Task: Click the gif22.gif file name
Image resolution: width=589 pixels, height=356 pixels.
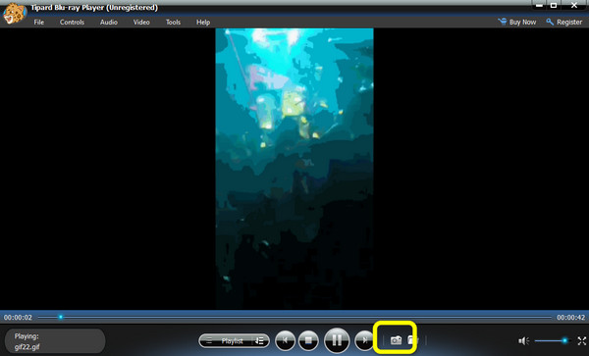Action: click(x=27, y=346)
